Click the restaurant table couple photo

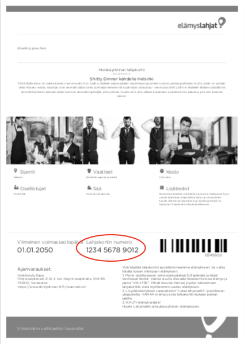click(45, 140)
